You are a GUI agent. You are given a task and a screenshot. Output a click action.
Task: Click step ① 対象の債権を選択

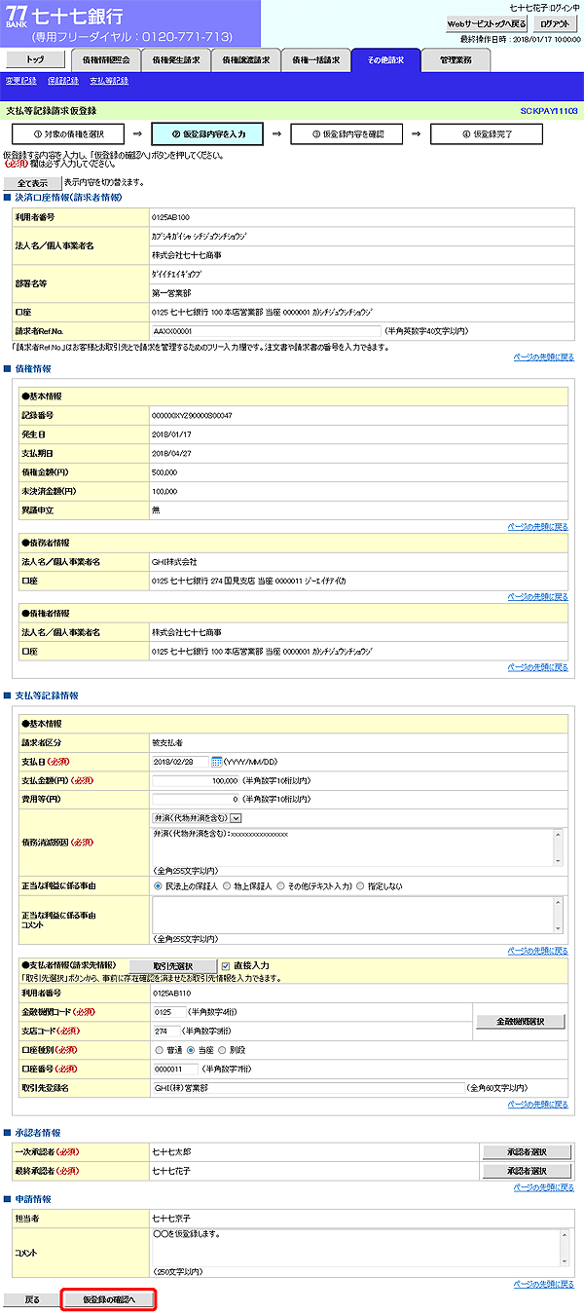[68, 133]
